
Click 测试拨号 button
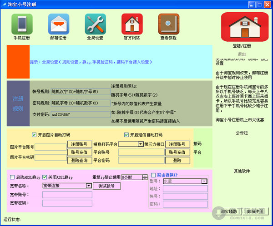(107, 186)
